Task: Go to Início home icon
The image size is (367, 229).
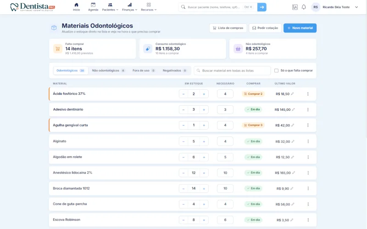Action: (x=76, y=7)
